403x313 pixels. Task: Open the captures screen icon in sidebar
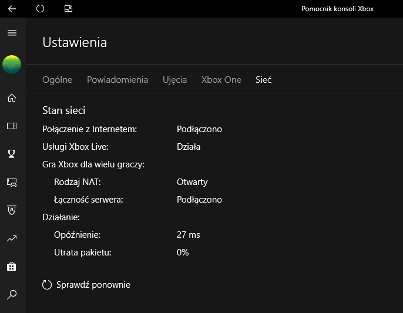point(12,182)
